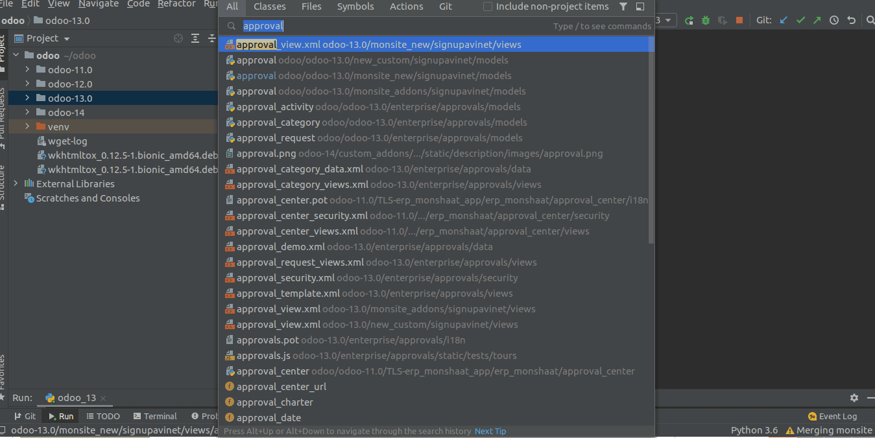Show Git history clock icon
The image size is (875, 438).
tap(834, 21)
